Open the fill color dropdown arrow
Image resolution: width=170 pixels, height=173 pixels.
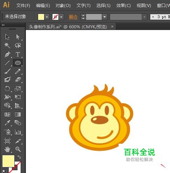pos(47,17)
